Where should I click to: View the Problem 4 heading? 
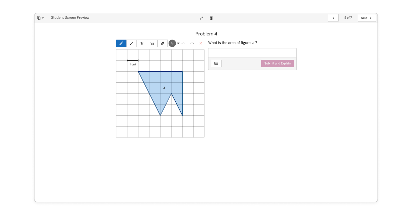(206, 34)
